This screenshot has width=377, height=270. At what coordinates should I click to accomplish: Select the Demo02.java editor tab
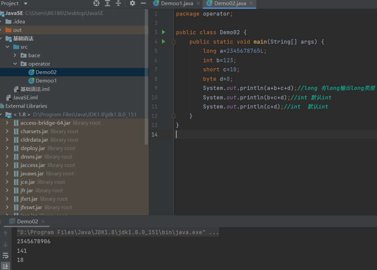coord(230,3)
